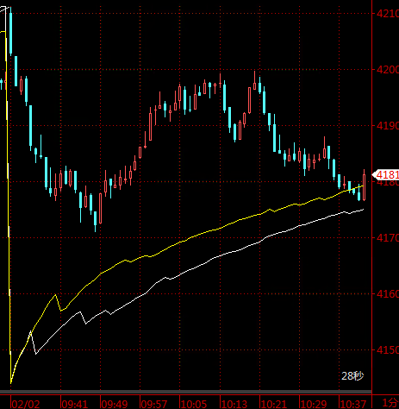
Task: Click the 10:37 time axis label
Action: point(352,404)
